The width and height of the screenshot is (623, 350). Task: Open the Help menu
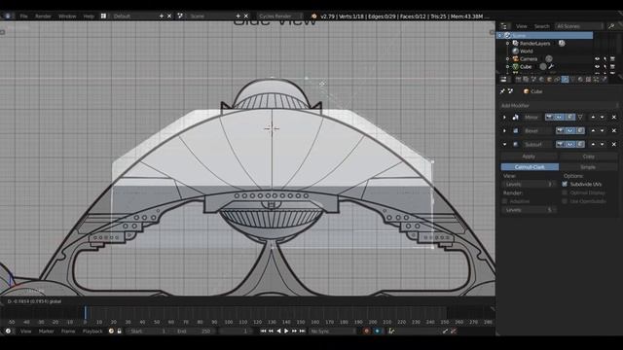[x=89, y=17]
